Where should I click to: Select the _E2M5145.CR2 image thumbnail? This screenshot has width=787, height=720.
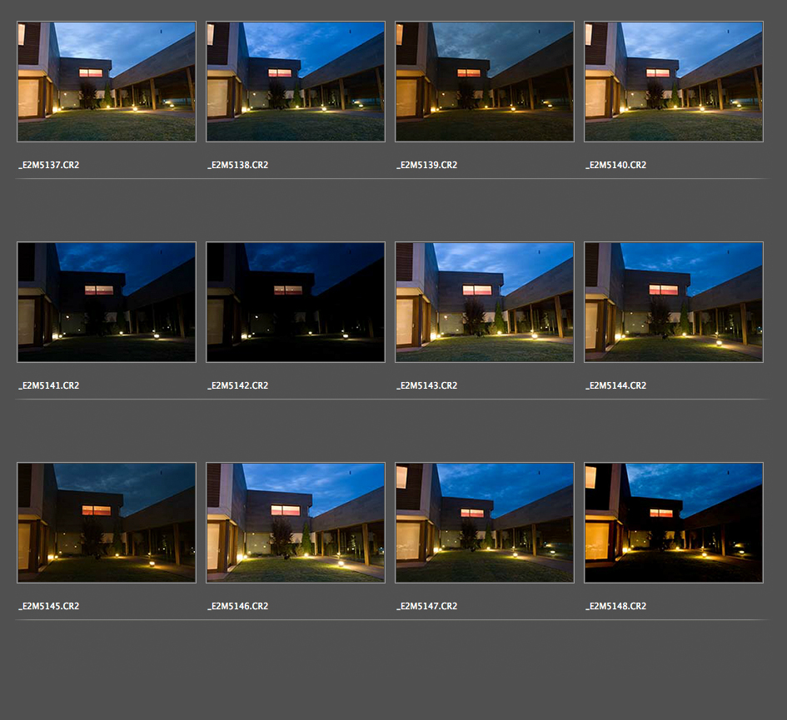[x=107, y=523]
